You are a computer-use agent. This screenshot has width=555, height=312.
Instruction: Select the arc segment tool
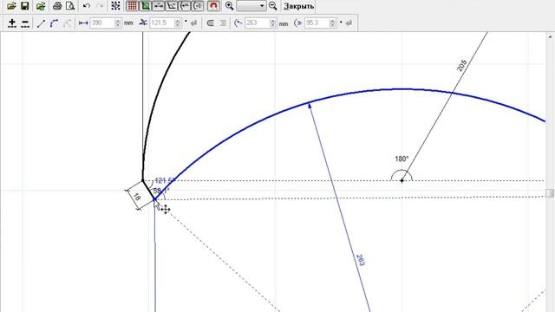54,23
